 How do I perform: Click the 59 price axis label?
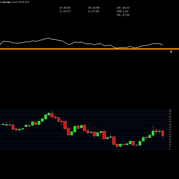[x=170, y=122]
